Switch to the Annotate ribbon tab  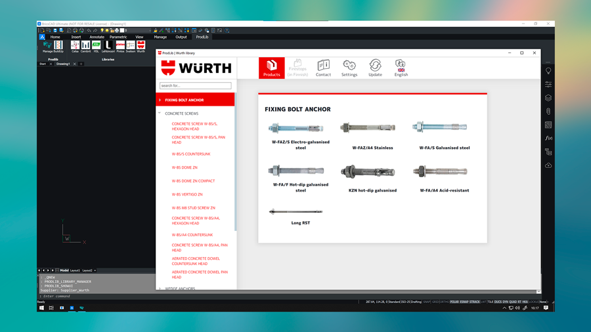(97, 37)
